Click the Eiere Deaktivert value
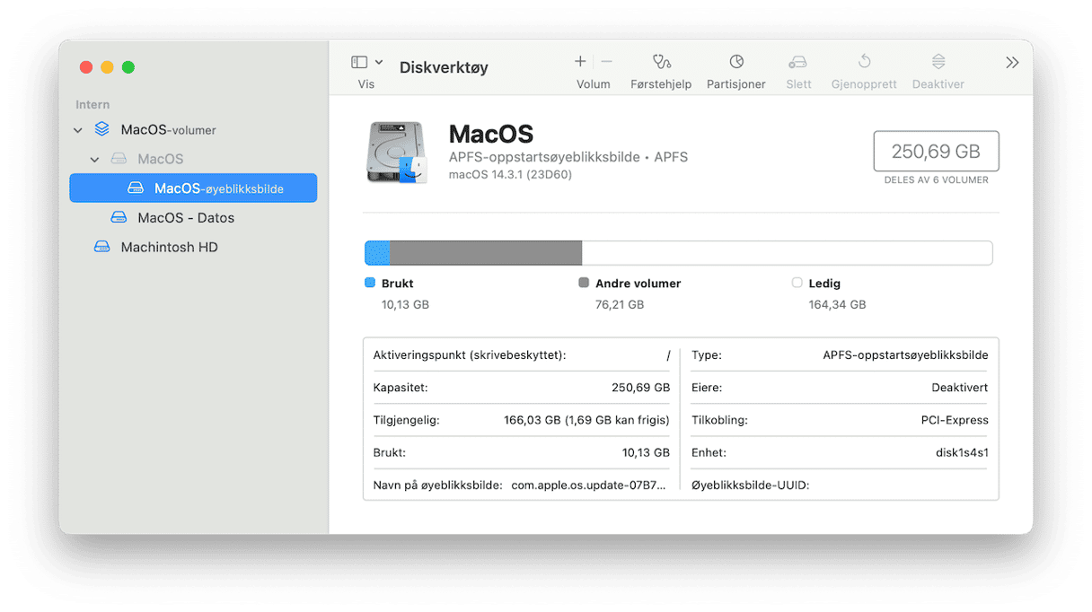 (960, 388)
